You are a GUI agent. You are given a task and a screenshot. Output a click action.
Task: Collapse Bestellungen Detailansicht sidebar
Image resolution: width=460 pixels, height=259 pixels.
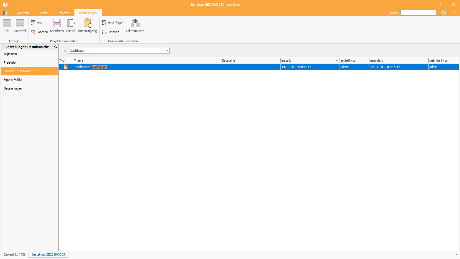click(x=55, y=47)
